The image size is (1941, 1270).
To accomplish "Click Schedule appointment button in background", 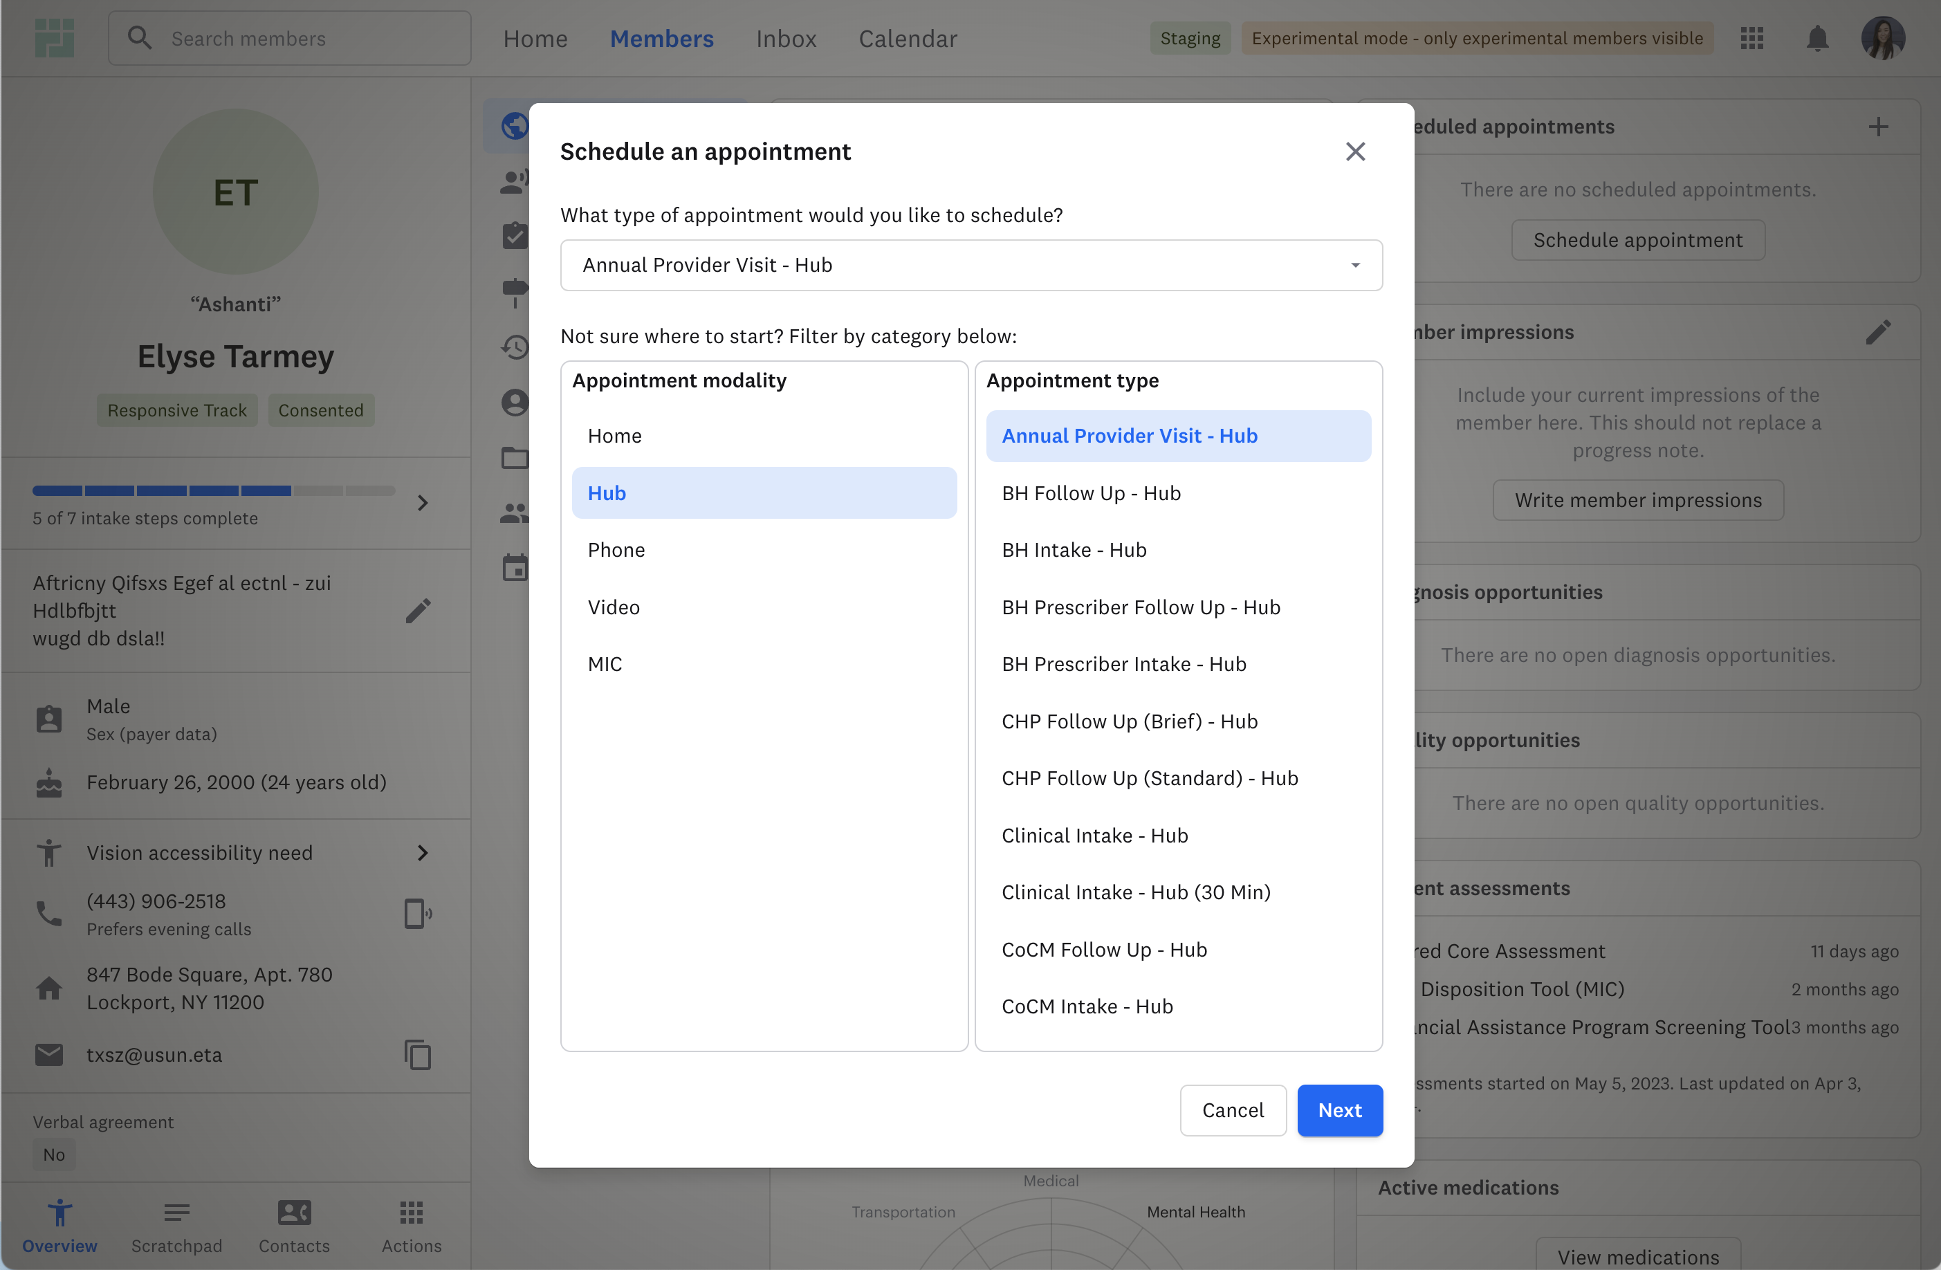I will point(1637,240).
